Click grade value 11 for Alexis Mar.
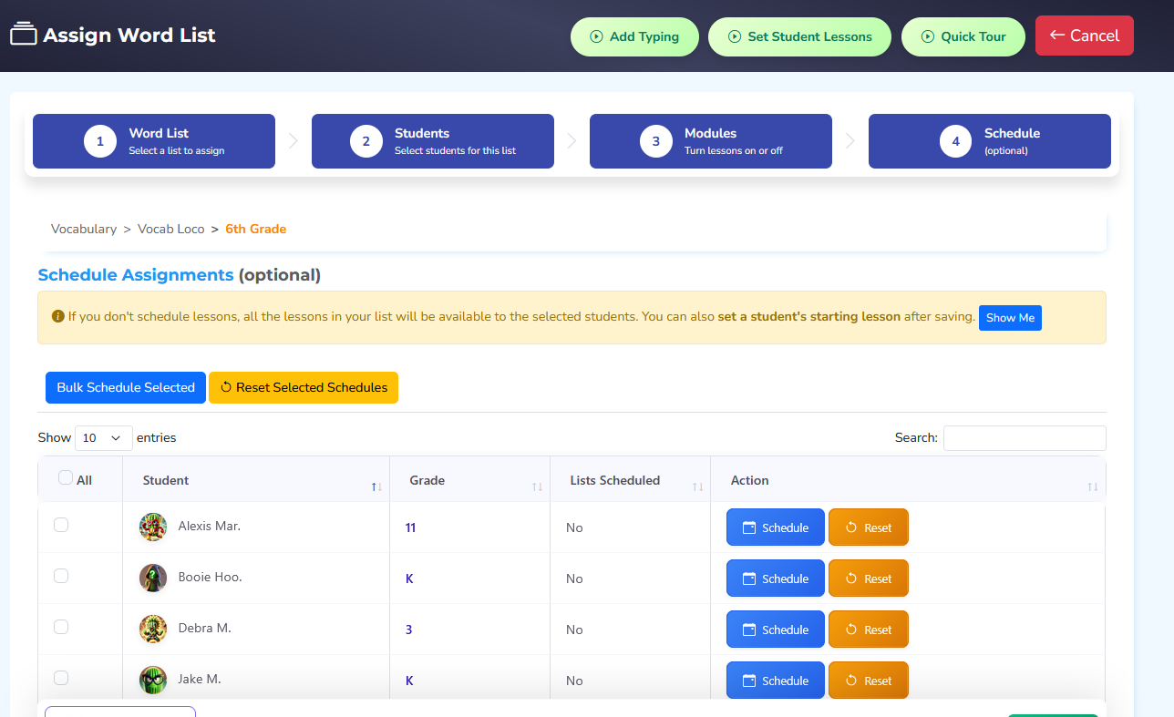 410,528
